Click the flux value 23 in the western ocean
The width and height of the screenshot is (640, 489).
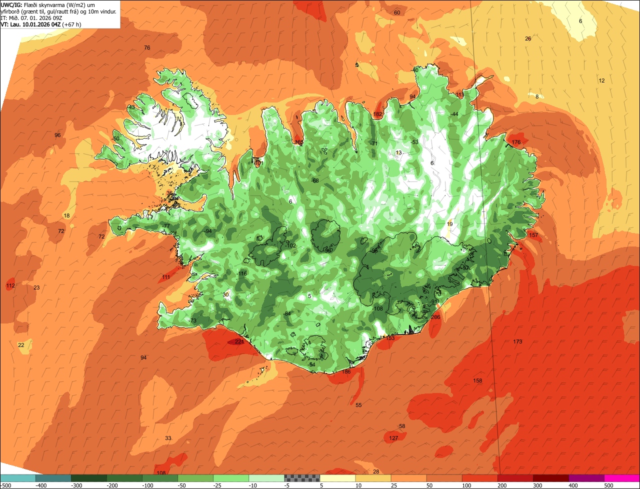pos(36,288)
